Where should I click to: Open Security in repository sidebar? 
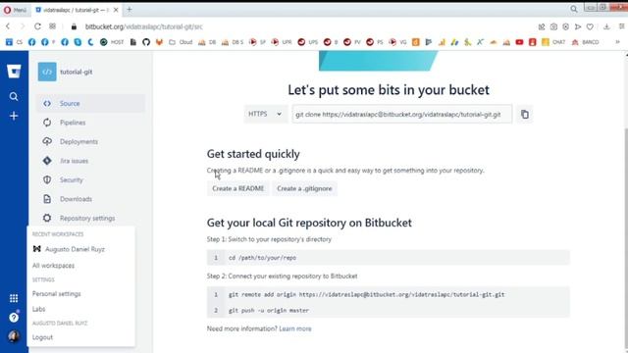[91, 180]
